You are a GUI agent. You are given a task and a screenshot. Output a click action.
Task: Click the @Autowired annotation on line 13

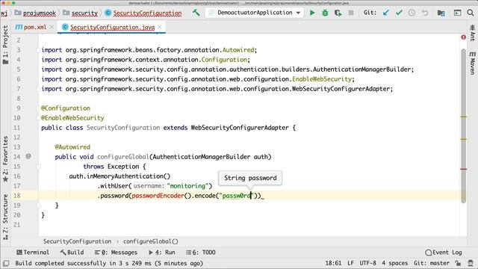72,147
